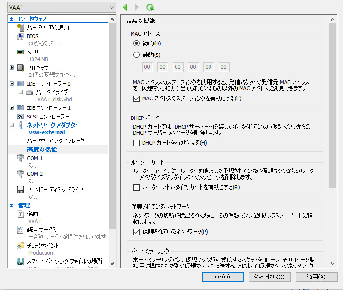This screenshot has width=343, height=290.
Task: Click the 適用(A) apply button
Action: click(316, 277)
